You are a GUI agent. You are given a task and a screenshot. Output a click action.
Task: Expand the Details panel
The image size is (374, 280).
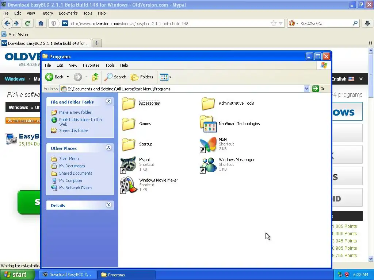tap(108, 205)
